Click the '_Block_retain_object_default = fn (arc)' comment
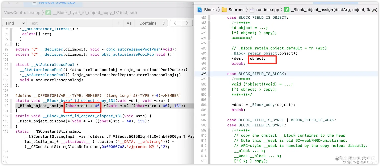Viewport: 380px width, 166px height. point(279,48)
